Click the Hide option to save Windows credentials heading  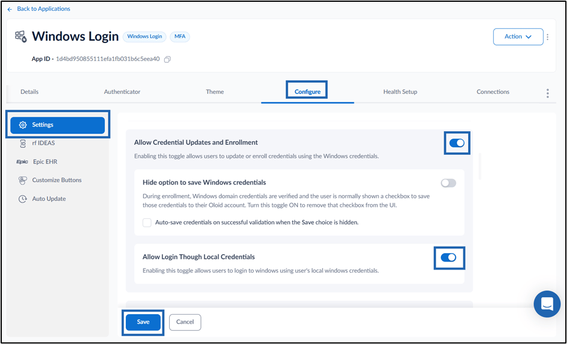(x=204, y=182)
